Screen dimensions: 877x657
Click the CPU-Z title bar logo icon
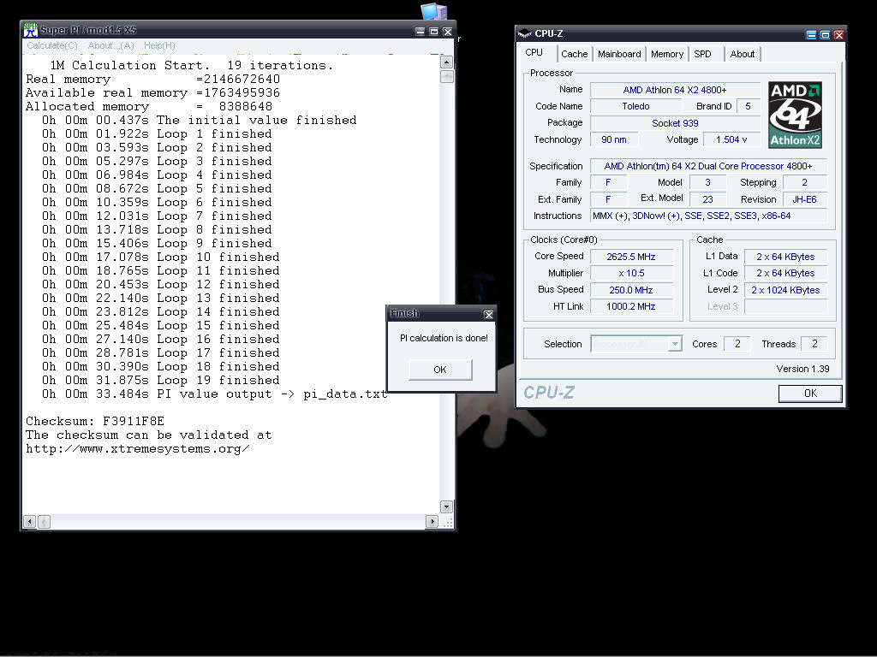click(x=525, y=34)
